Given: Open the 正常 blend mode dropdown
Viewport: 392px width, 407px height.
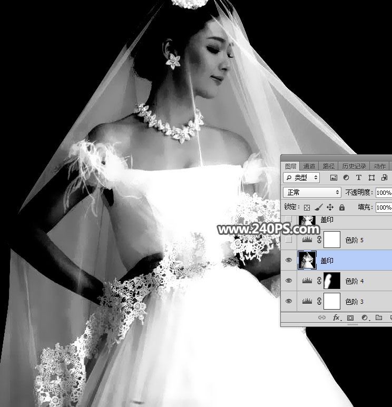Looking at the screenshot, I should 312,193.
